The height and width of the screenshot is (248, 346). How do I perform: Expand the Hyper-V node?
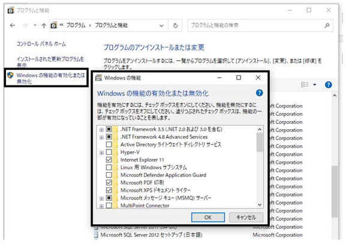(101, 152)
